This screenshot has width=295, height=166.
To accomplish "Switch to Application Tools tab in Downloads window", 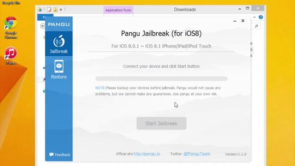I will pos(118,10).
